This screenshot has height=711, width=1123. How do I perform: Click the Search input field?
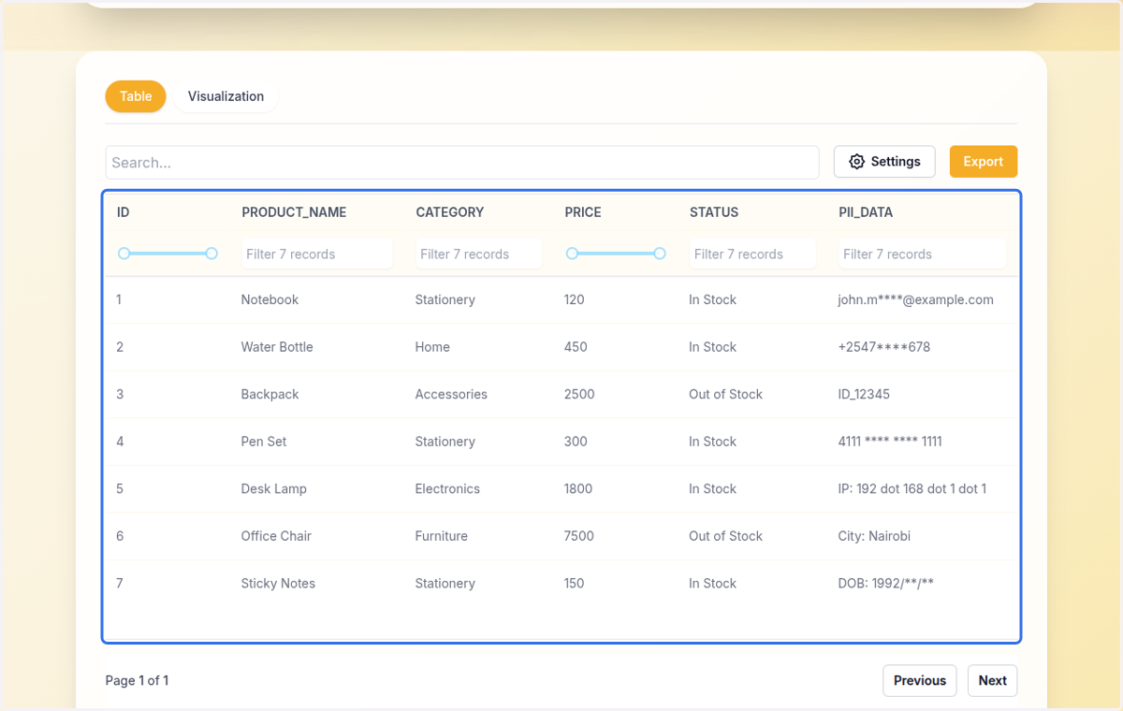click(x=462, y=162)
